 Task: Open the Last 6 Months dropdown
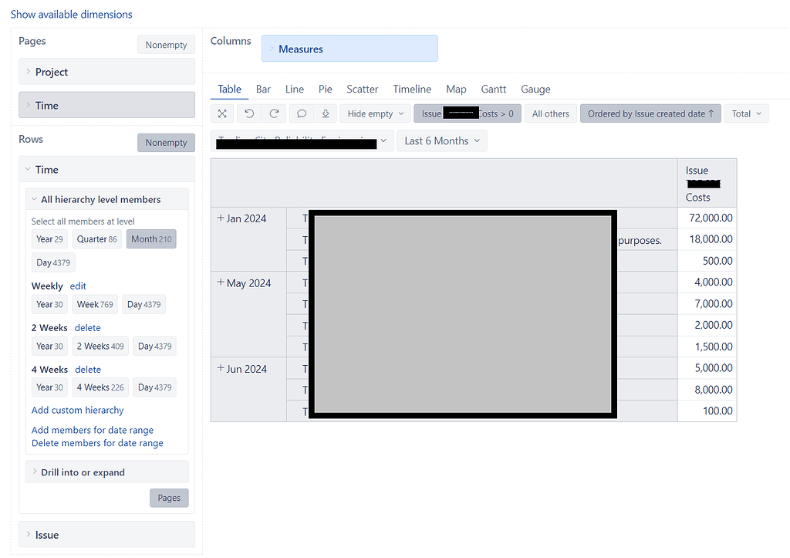441,140
